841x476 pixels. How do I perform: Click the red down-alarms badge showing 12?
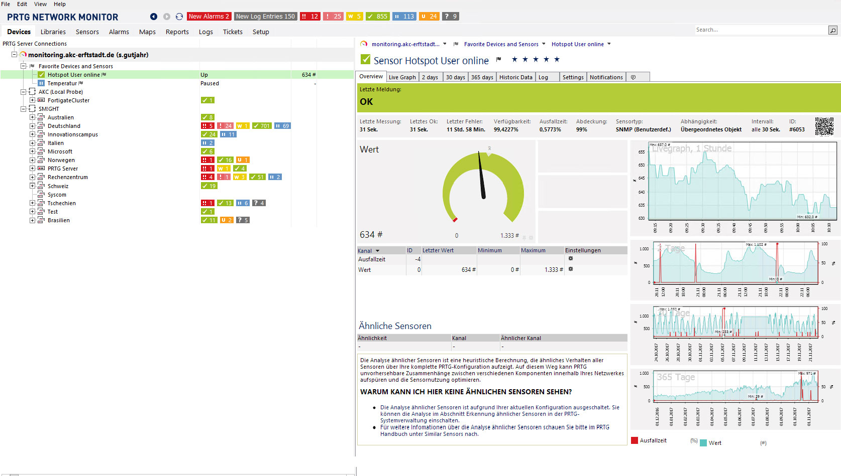(x=309, y=17)
